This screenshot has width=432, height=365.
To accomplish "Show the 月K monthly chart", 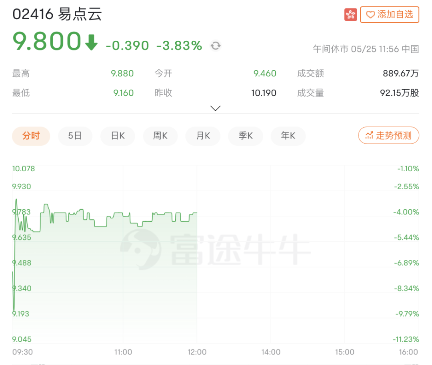I will click(x=203, y=136).
